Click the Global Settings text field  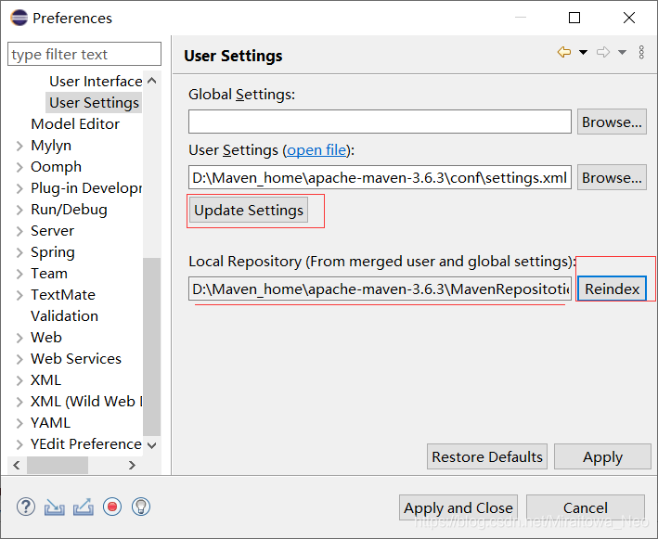pos(380,122)
